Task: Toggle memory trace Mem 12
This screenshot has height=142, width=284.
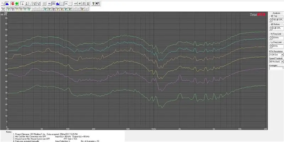Action: [x=54, y=9]
